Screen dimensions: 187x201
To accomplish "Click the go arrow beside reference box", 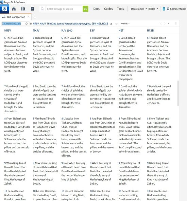I will tap(27, 23).
